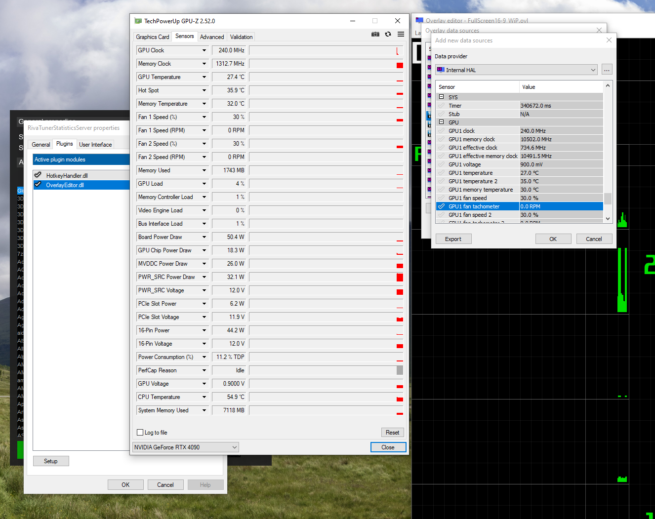Toggle checkmark for GPU1 temperature sensor
The width and height of the screenshot is (655, 519).
(x=442, y=173)
